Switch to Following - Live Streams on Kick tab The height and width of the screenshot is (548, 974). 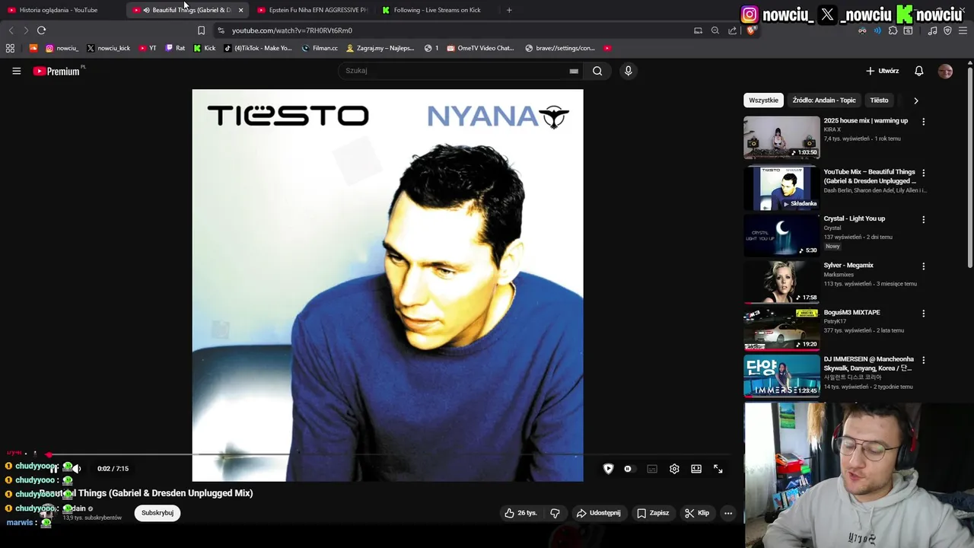click(x=438, y=10)
